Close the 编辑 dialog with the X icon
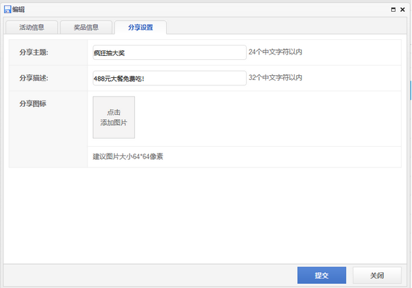Viewport: 412px width, 288px height. click(402, 10)
